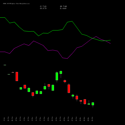Select the 07 Nov date label
Screen dimensions: 125x125
[x=16, y=119]
